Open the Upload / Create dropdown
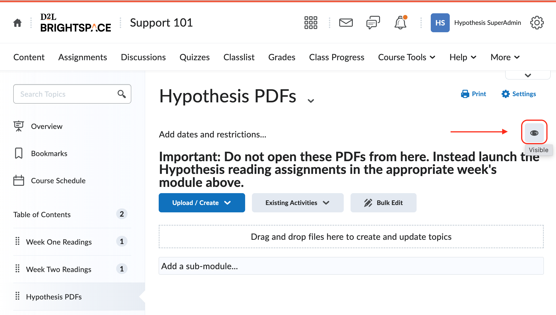This screenshot has width=556, height=315. click(x=201, y=202)
